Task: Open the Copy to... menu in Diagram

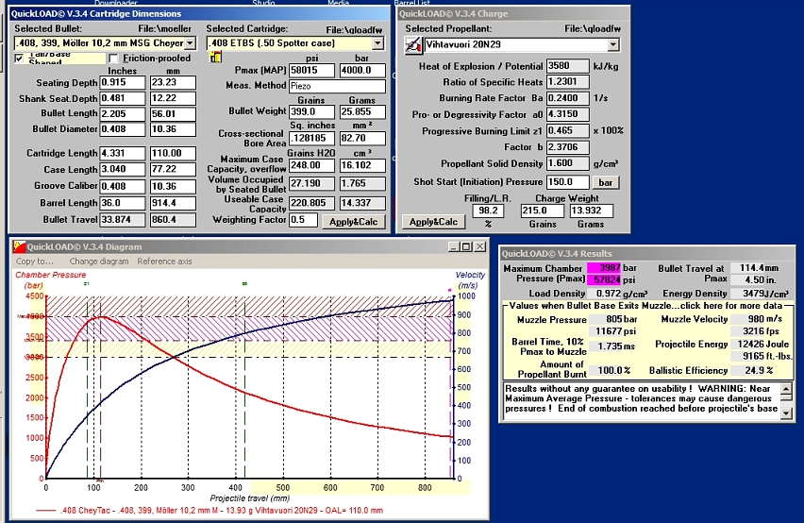Action: point(34,261)
